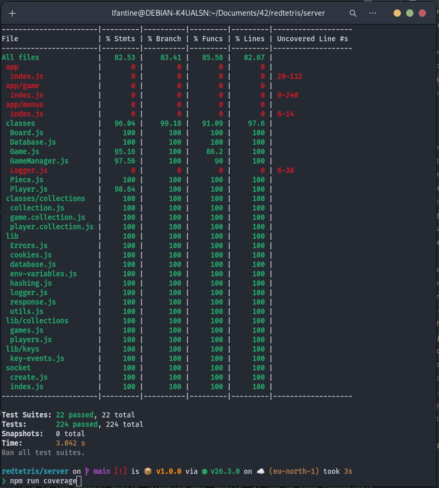The width and height of the screenshot is (439, 488).
Task: Click the 'Errors.js' file name
Action: point(29,246)
